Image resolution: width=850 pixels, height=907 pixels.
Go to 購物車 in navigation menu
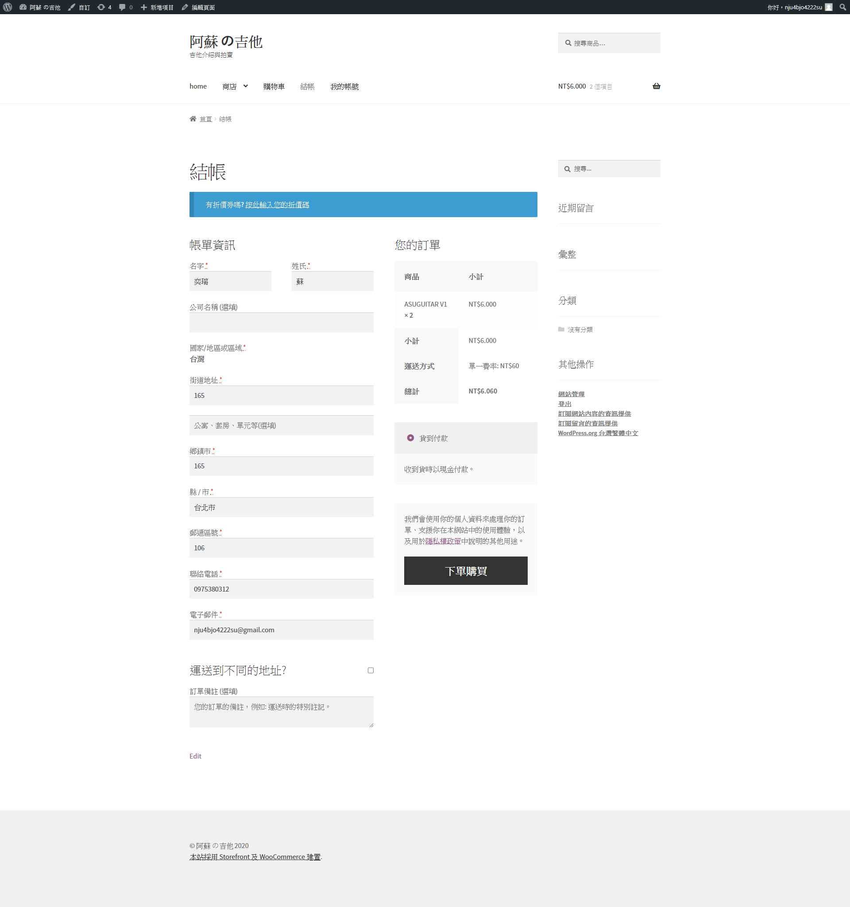(x=274, y=87)
